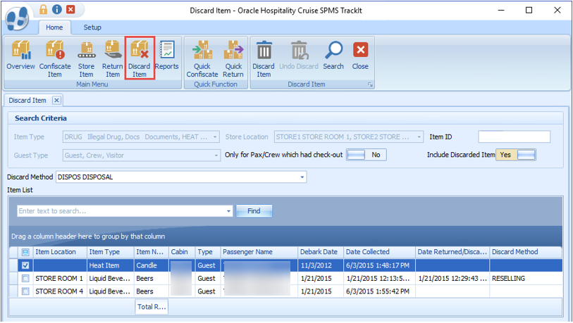
Task: Select the RESELLING discard method cell
Action: (x=526, y=279)
